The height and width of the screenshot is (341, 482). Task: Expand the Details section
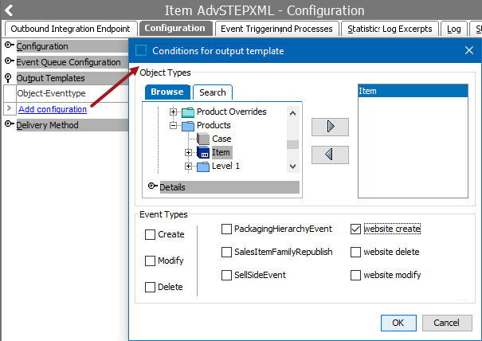pyautogui.click(x=152, y=187)
